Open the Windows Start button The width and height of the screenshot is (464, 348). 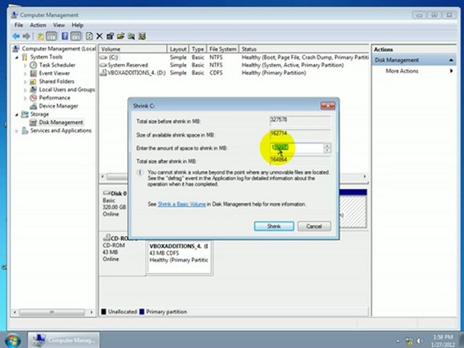[x=13, y=340]
